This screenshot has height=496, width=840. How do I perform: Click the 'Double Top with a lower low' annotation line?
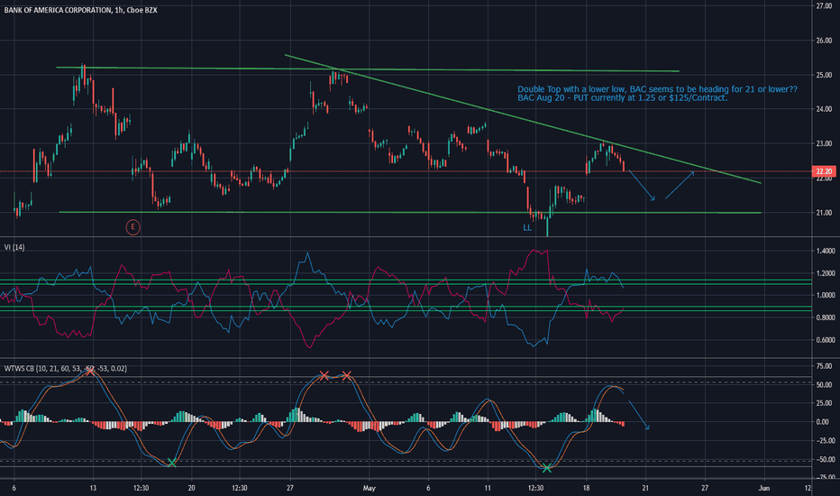pos(657,89)
